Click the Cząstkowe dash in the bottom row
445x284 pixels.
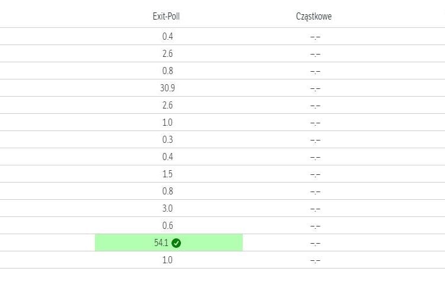[x=316, y=260]
